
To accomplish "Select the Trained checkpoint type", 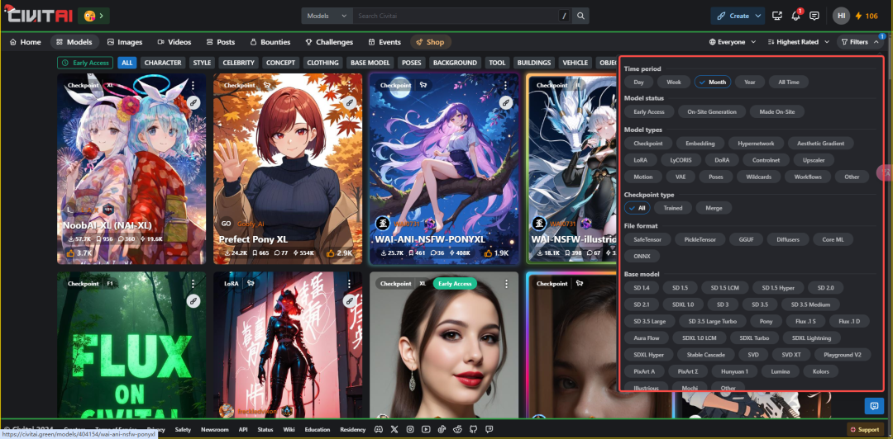I will (673, 208).
